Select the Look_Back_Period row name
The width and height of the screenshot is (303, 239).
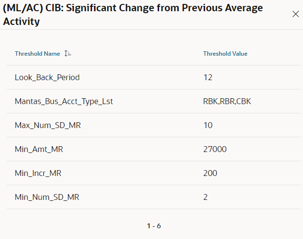tap(47, 78)
